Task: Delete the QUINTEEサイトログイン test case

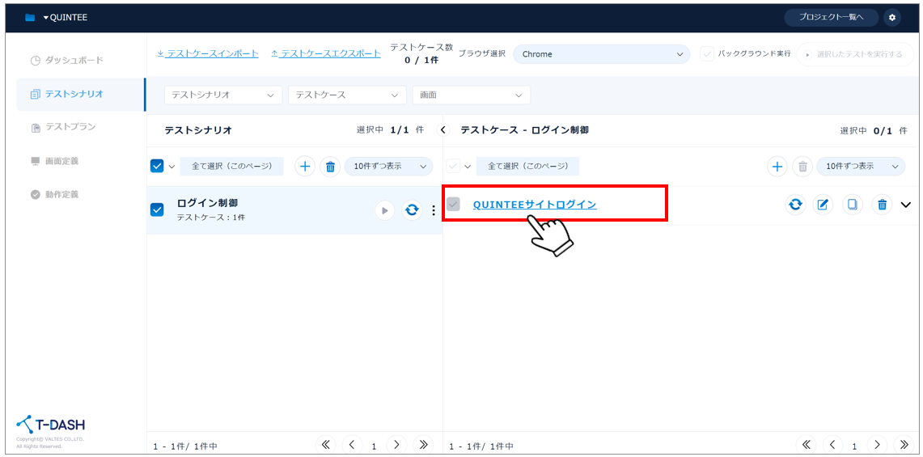Action: (882, 205)
